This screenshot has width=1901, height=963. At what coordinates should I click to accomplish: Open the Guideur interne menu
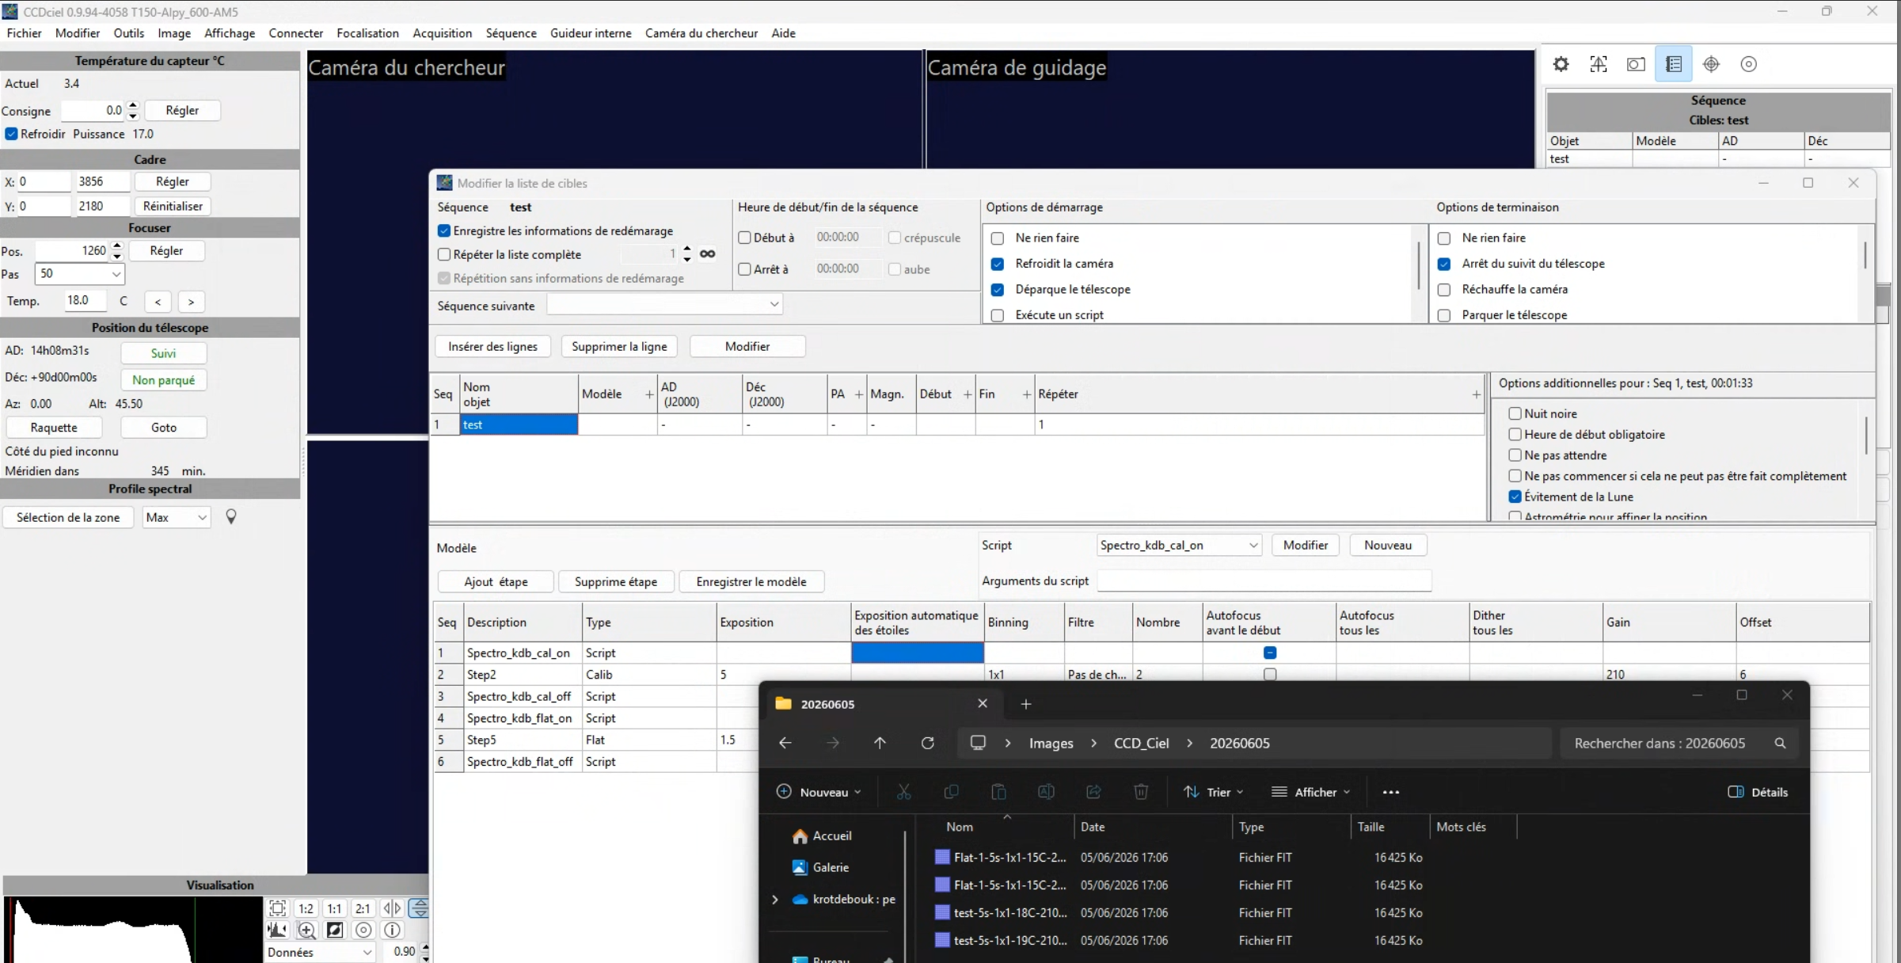[x=591, y=33]
